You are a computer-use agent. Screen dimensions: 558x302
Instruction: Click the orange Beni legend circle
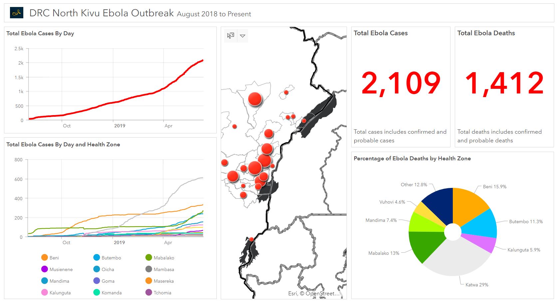coord(45,258)
